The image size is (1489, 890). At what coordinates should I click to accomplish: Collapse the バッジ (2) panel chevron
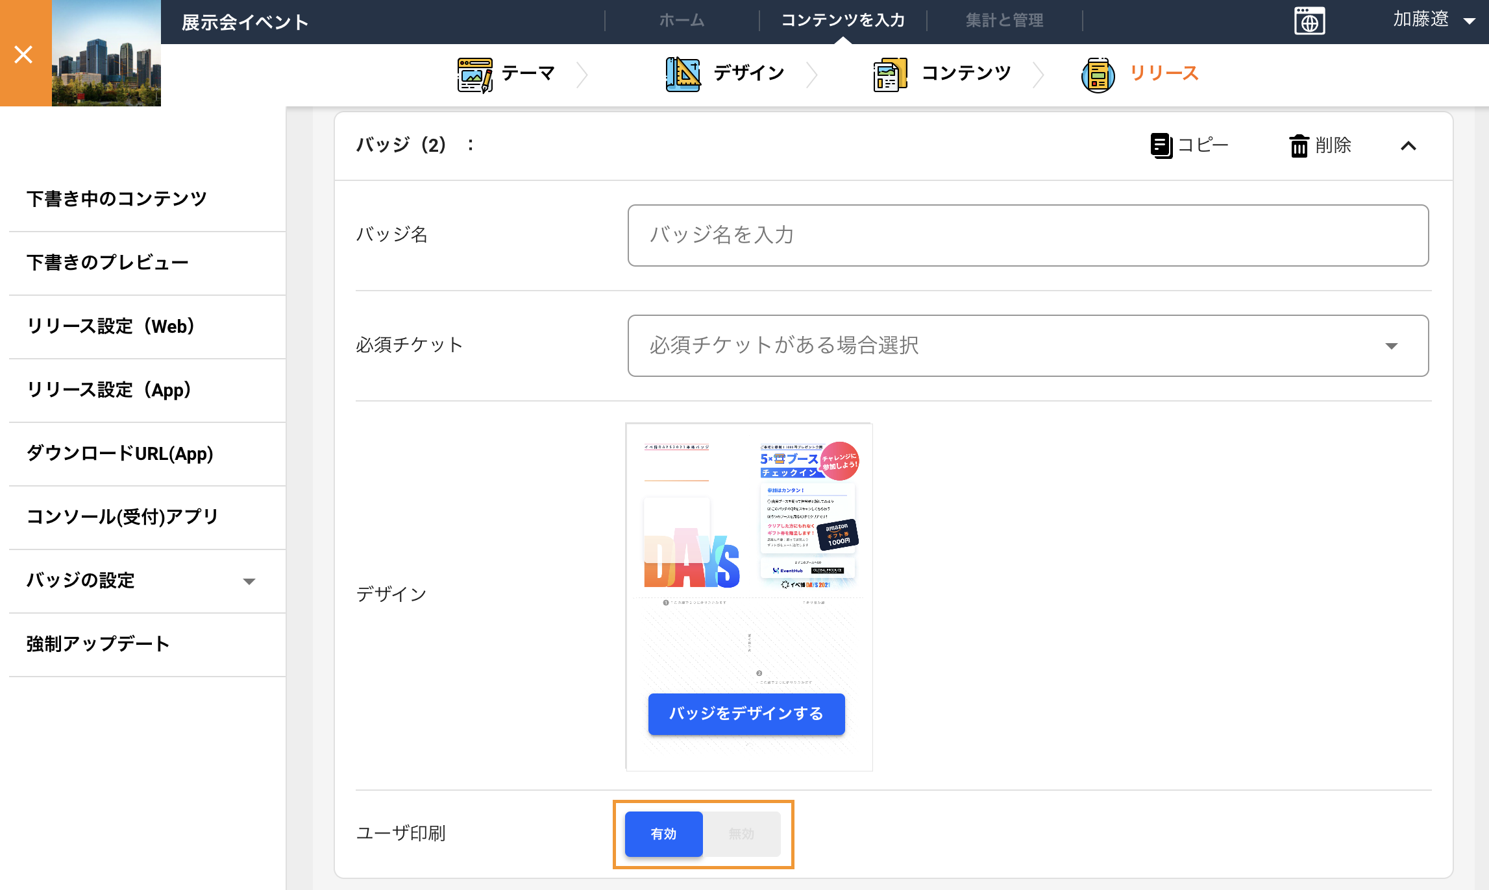[1408, 146]
